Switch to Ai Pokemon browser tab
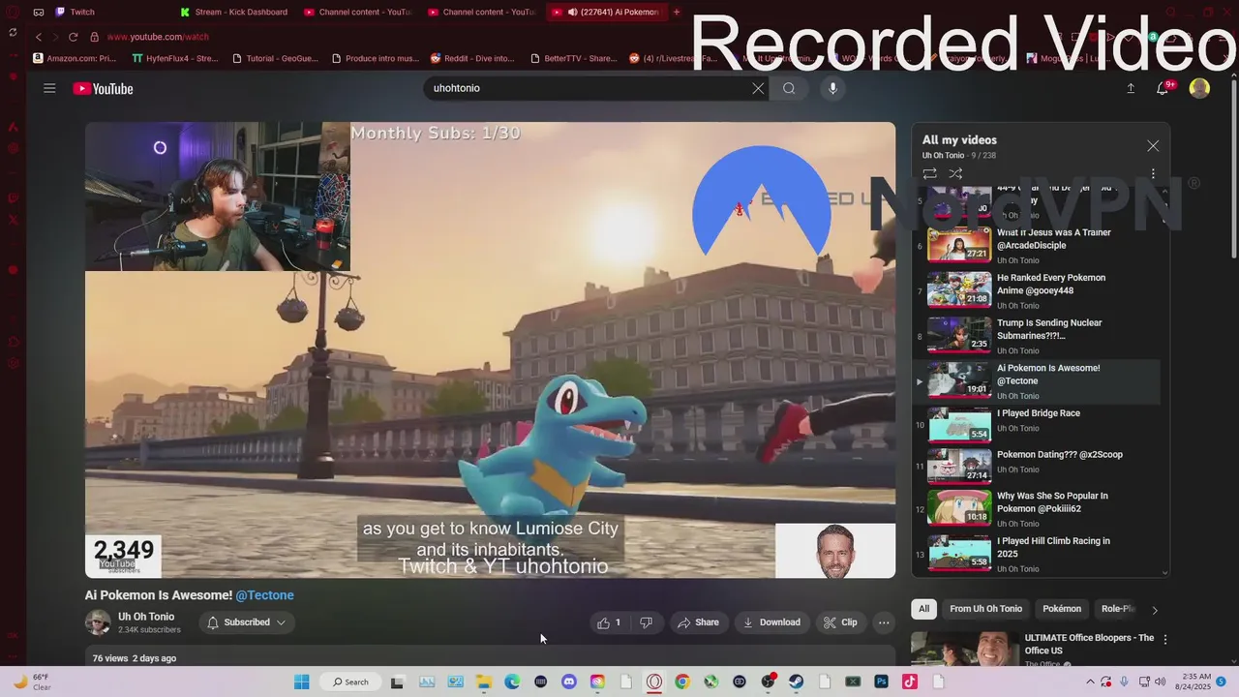The width and height of the screenshot is (1239, 697). 605,12
